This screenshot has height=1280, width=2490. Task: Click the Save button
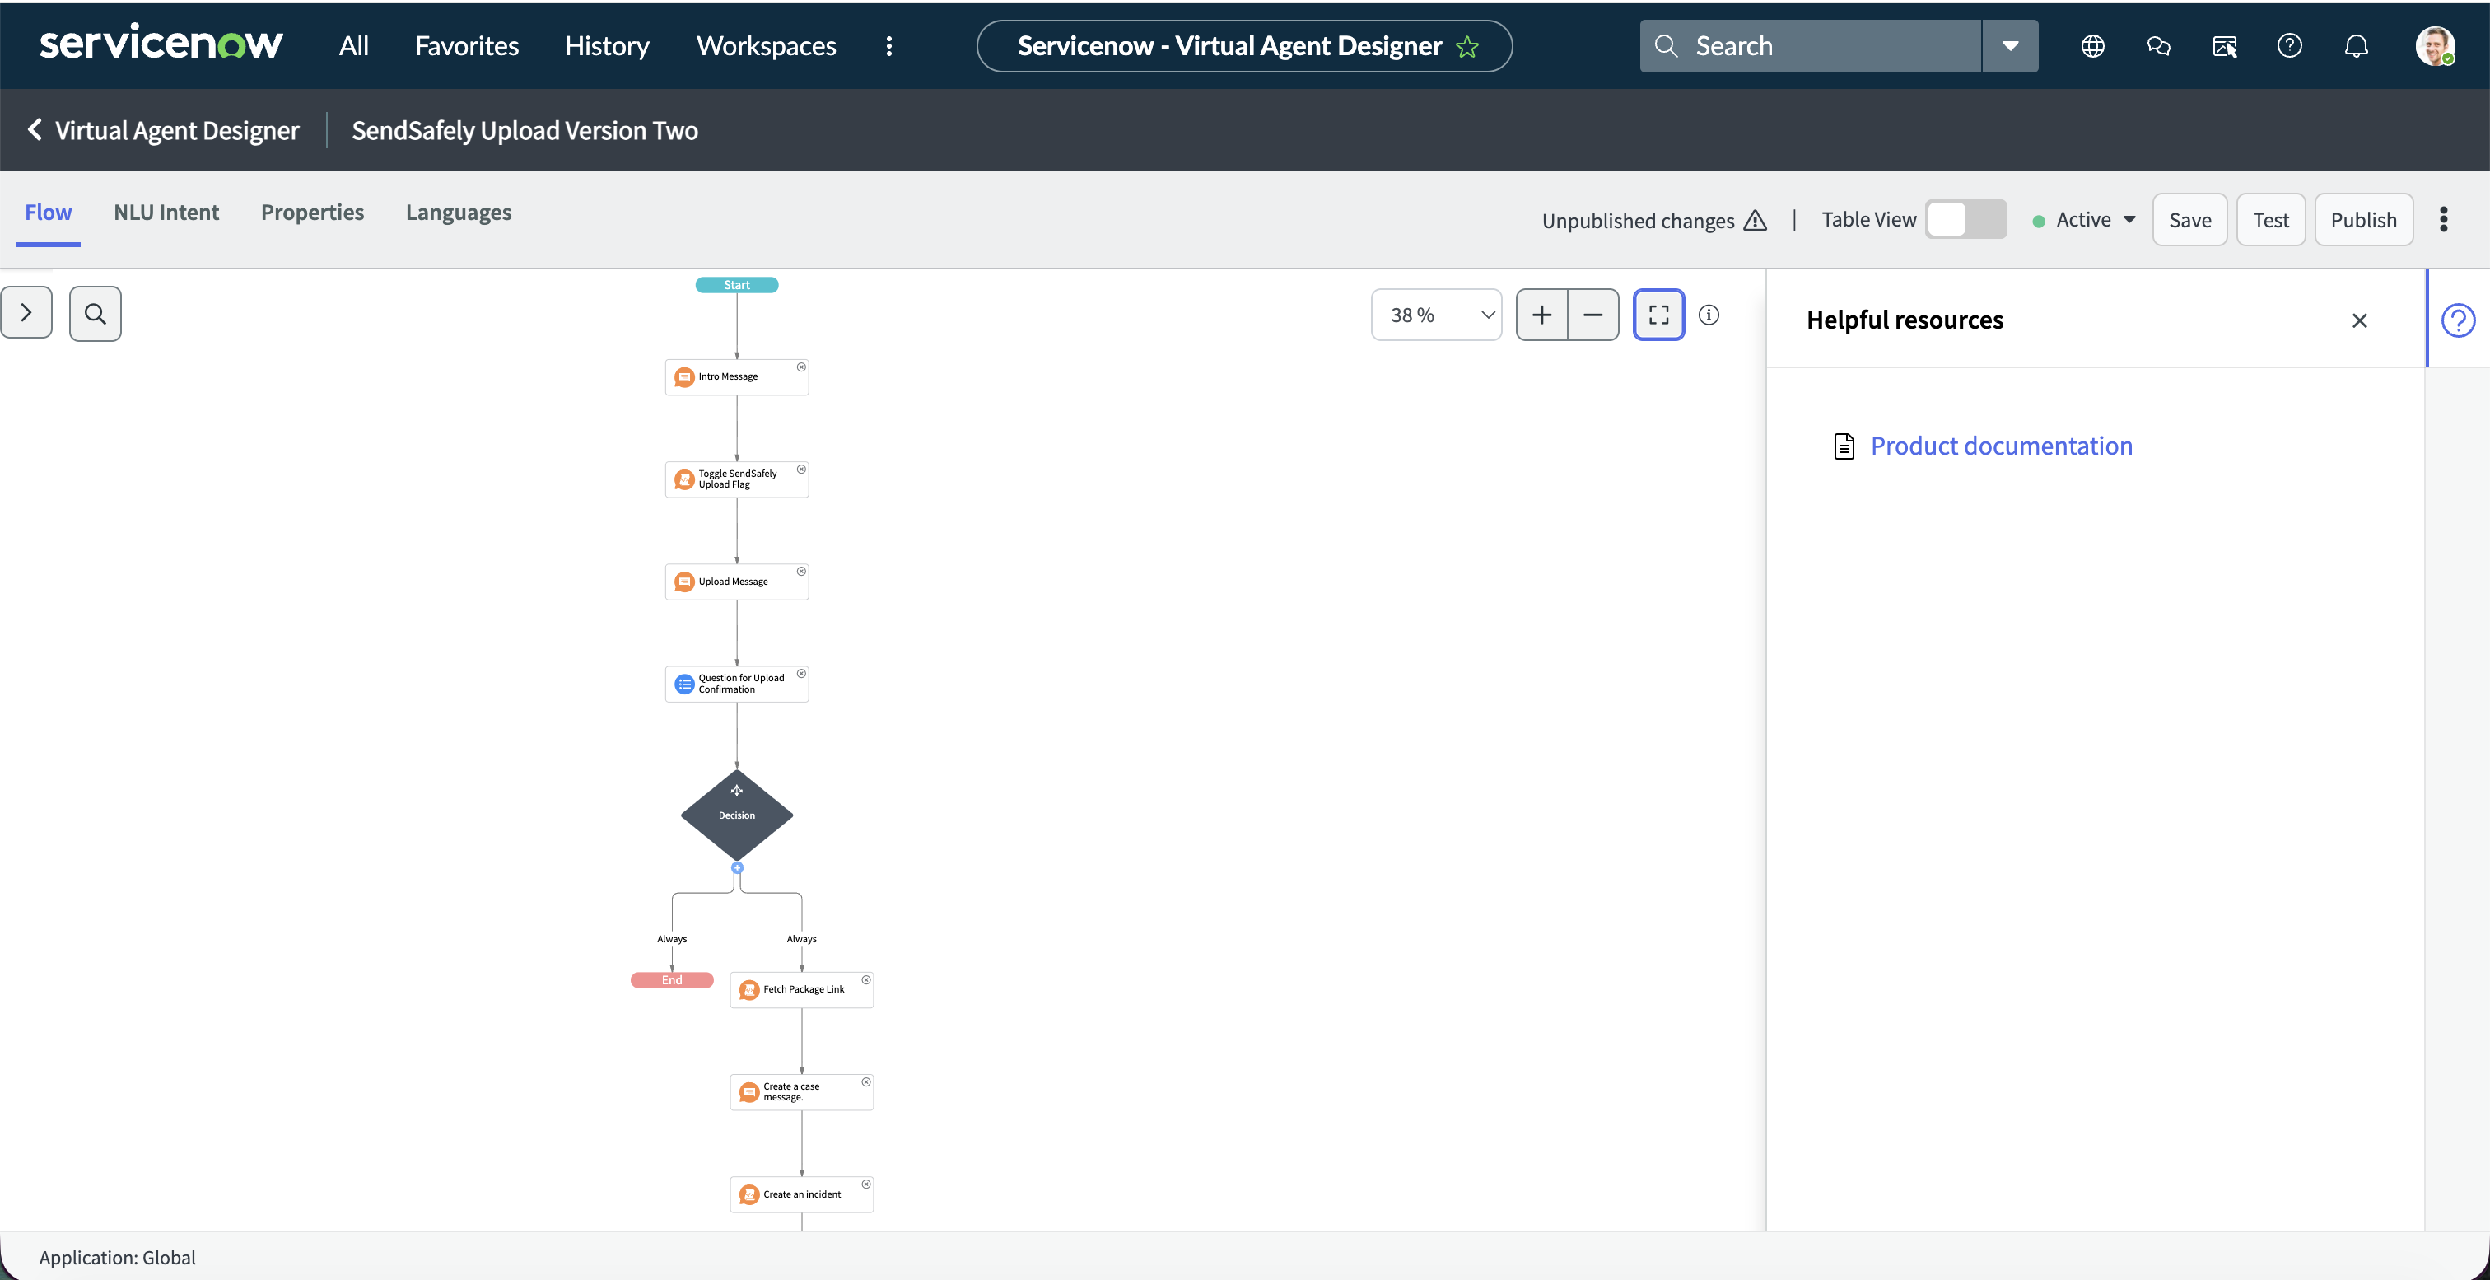(x=2189, y=219)
